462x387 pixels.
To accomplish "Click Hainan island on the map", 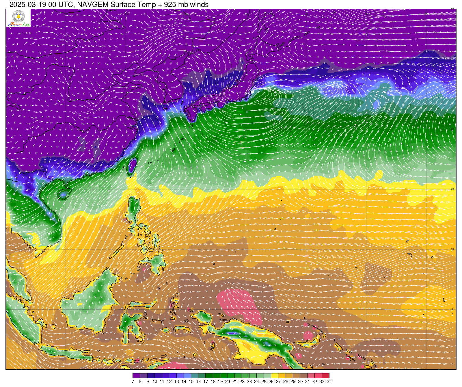I will pos(64,194).
